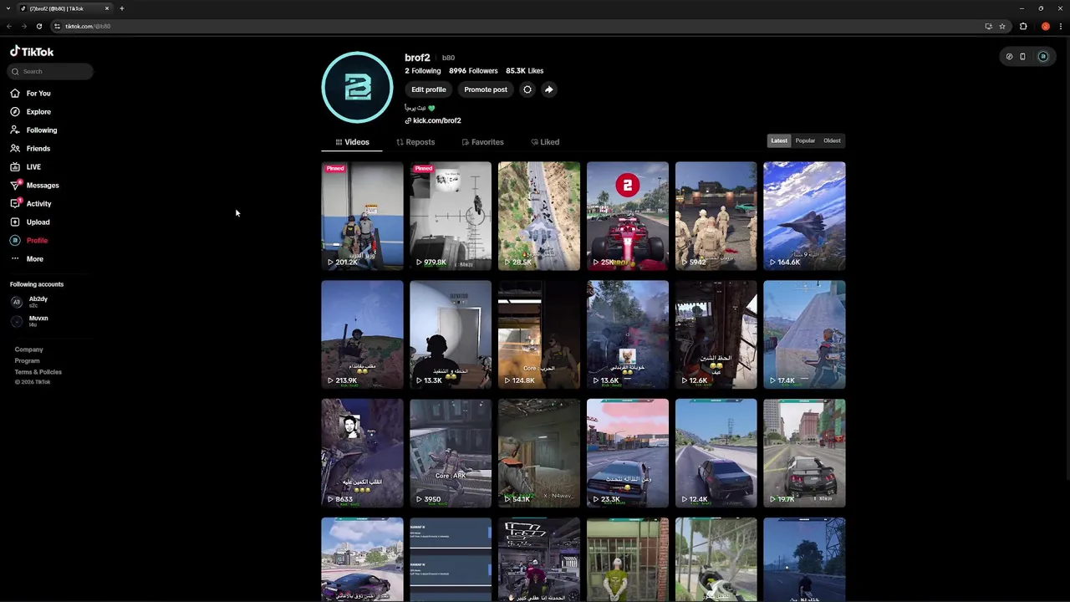This screenshot has width=1070, height=602.
Task: Open the Core : ARK video with 3950 views
Action: (x=451, y=453)
